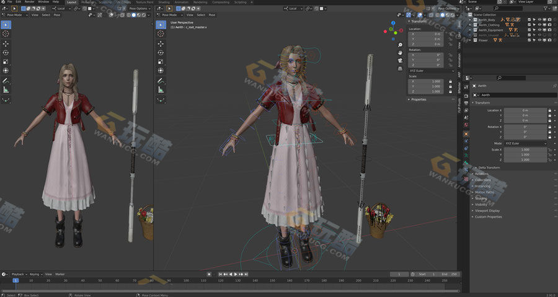
Task: Select the Move tool in left viewport
Action: point(6,44)
